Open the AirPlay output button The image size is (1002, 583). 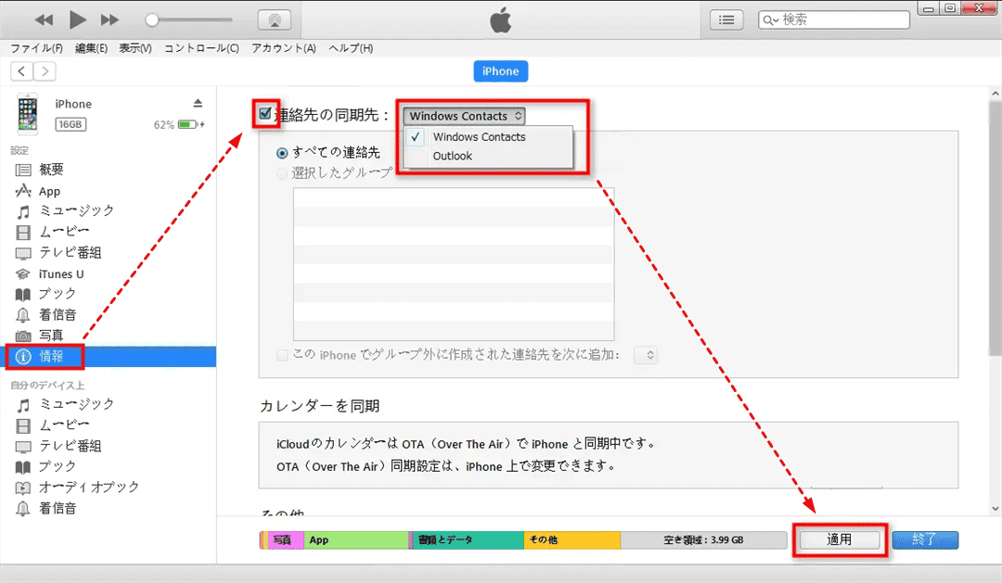point(274,19)
